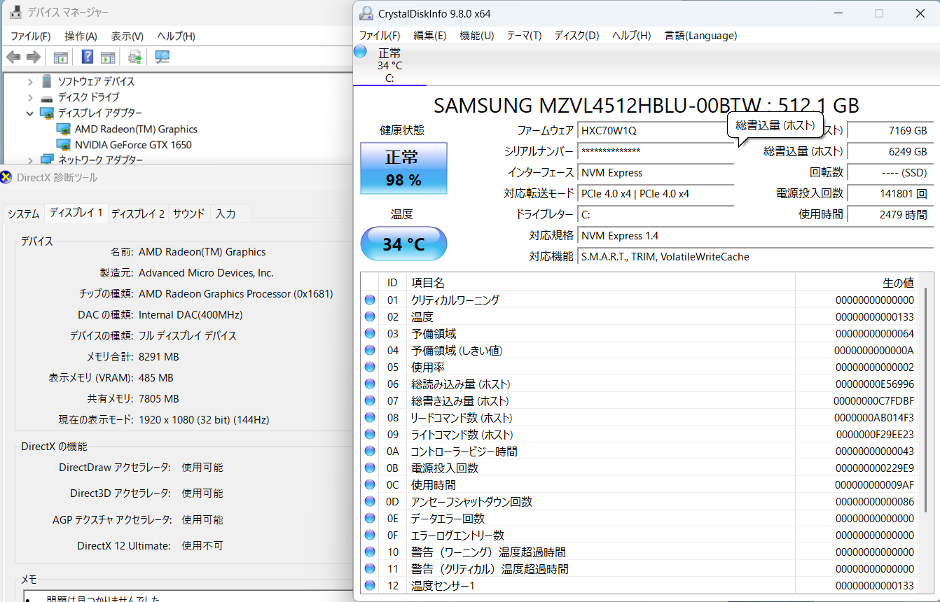Expand the ディスク ドライブ tree node
This screenshot has width=940, height=602.
coord(30,97)
